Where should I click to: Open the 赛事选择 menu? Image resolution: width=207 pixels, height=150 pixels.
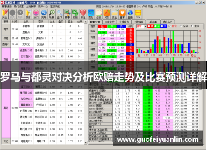(7, 7)
